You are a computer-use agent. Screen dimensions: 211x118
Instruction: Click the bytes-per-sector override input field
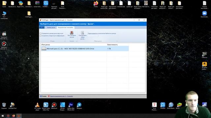click(93, 36)
